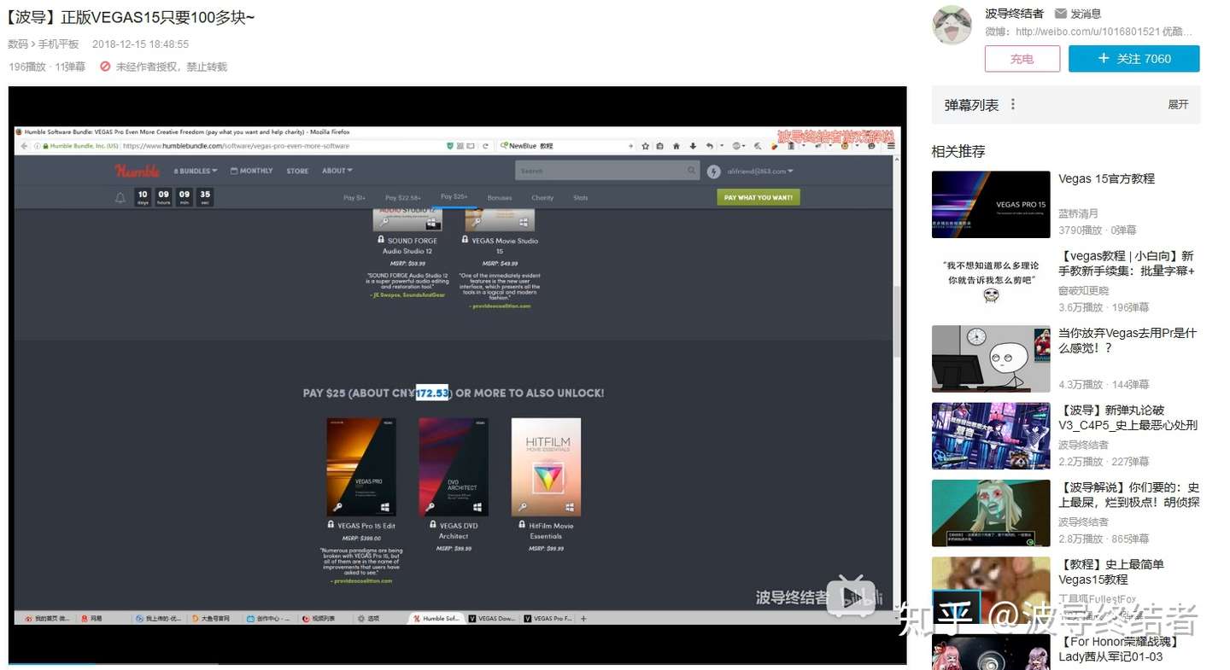
Task: Click the envelope icon next to 发消息
Action: pyautogui.click(x=1061, y=14)
